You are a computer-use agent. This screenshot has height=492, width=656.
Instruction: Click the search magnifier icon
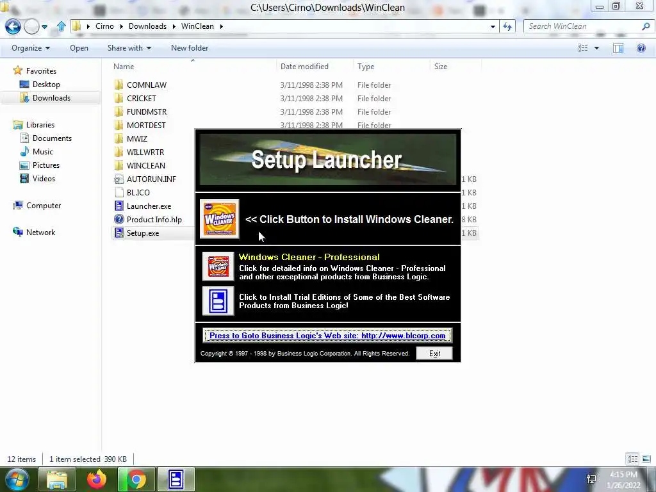pos(646,26)
